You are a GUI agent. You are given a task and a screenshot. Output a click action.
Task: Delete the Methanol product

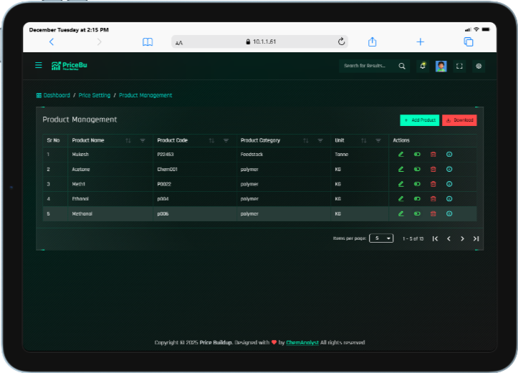(x=433, y=213)
